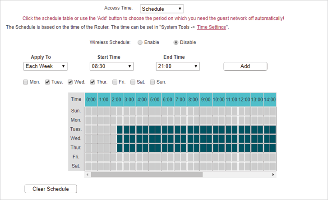
Task: Click the 5:00 column header
Action: [x=155, y=100]
